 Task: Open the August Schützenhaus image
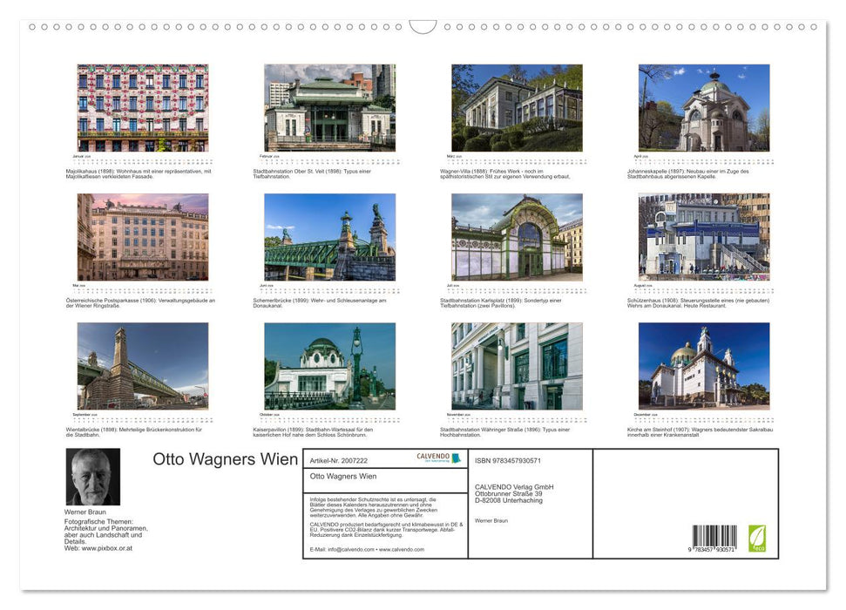pyautogui.click(x=704, y=235)
